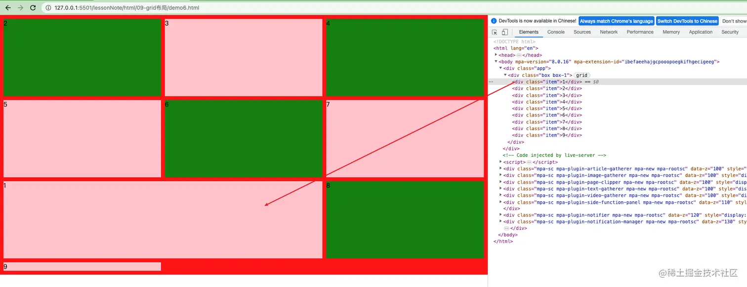Expand the mpa-plugin-notification-manager div
This screenshot has height=287, width=747.
point(501,222)
